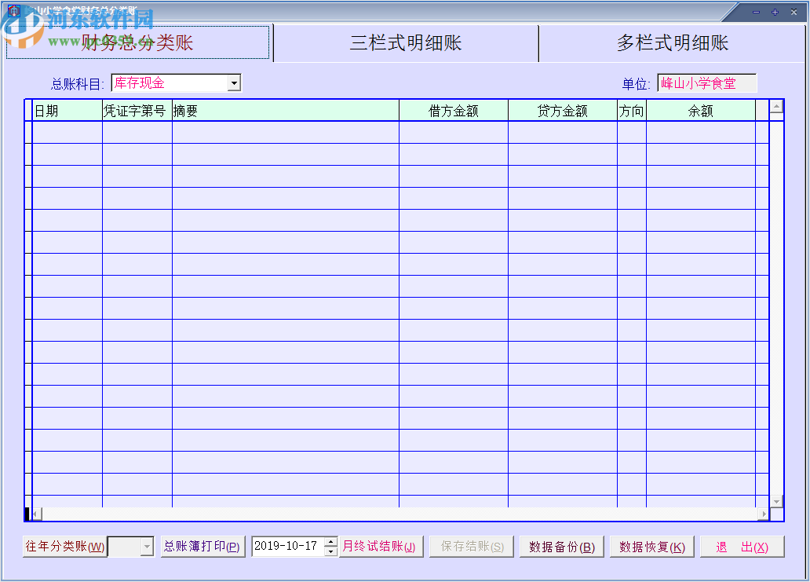Decrease the date with the down stepper arrow
The image size is (810, 582).
click(x=332, y=550)
